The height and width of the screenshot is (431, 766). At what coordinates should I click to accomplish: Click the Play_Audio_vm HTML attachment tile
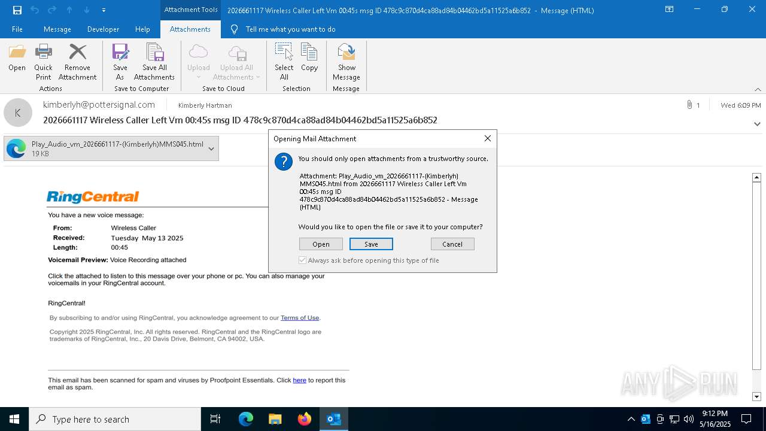pyautogui.click(x=111, y=148)
